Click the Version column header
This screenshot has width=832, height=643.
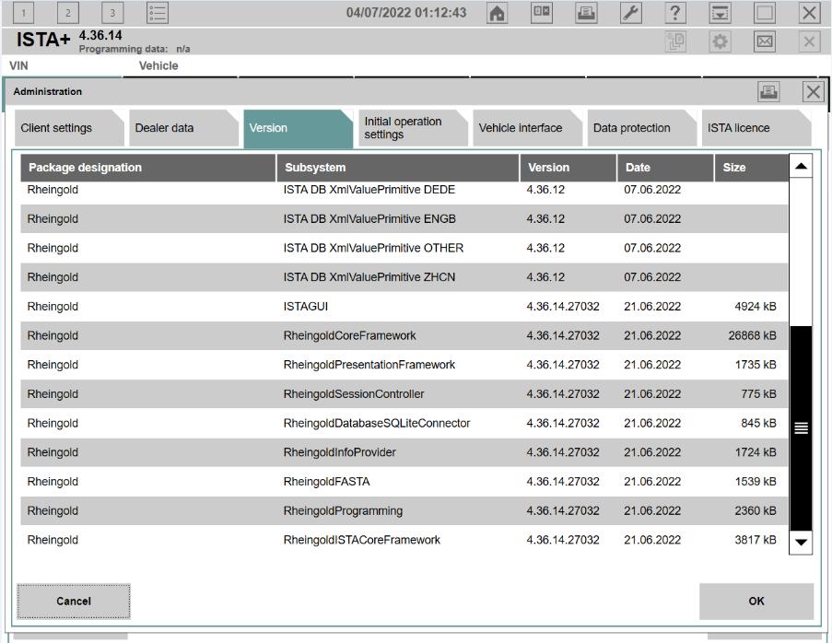(568, 168)
